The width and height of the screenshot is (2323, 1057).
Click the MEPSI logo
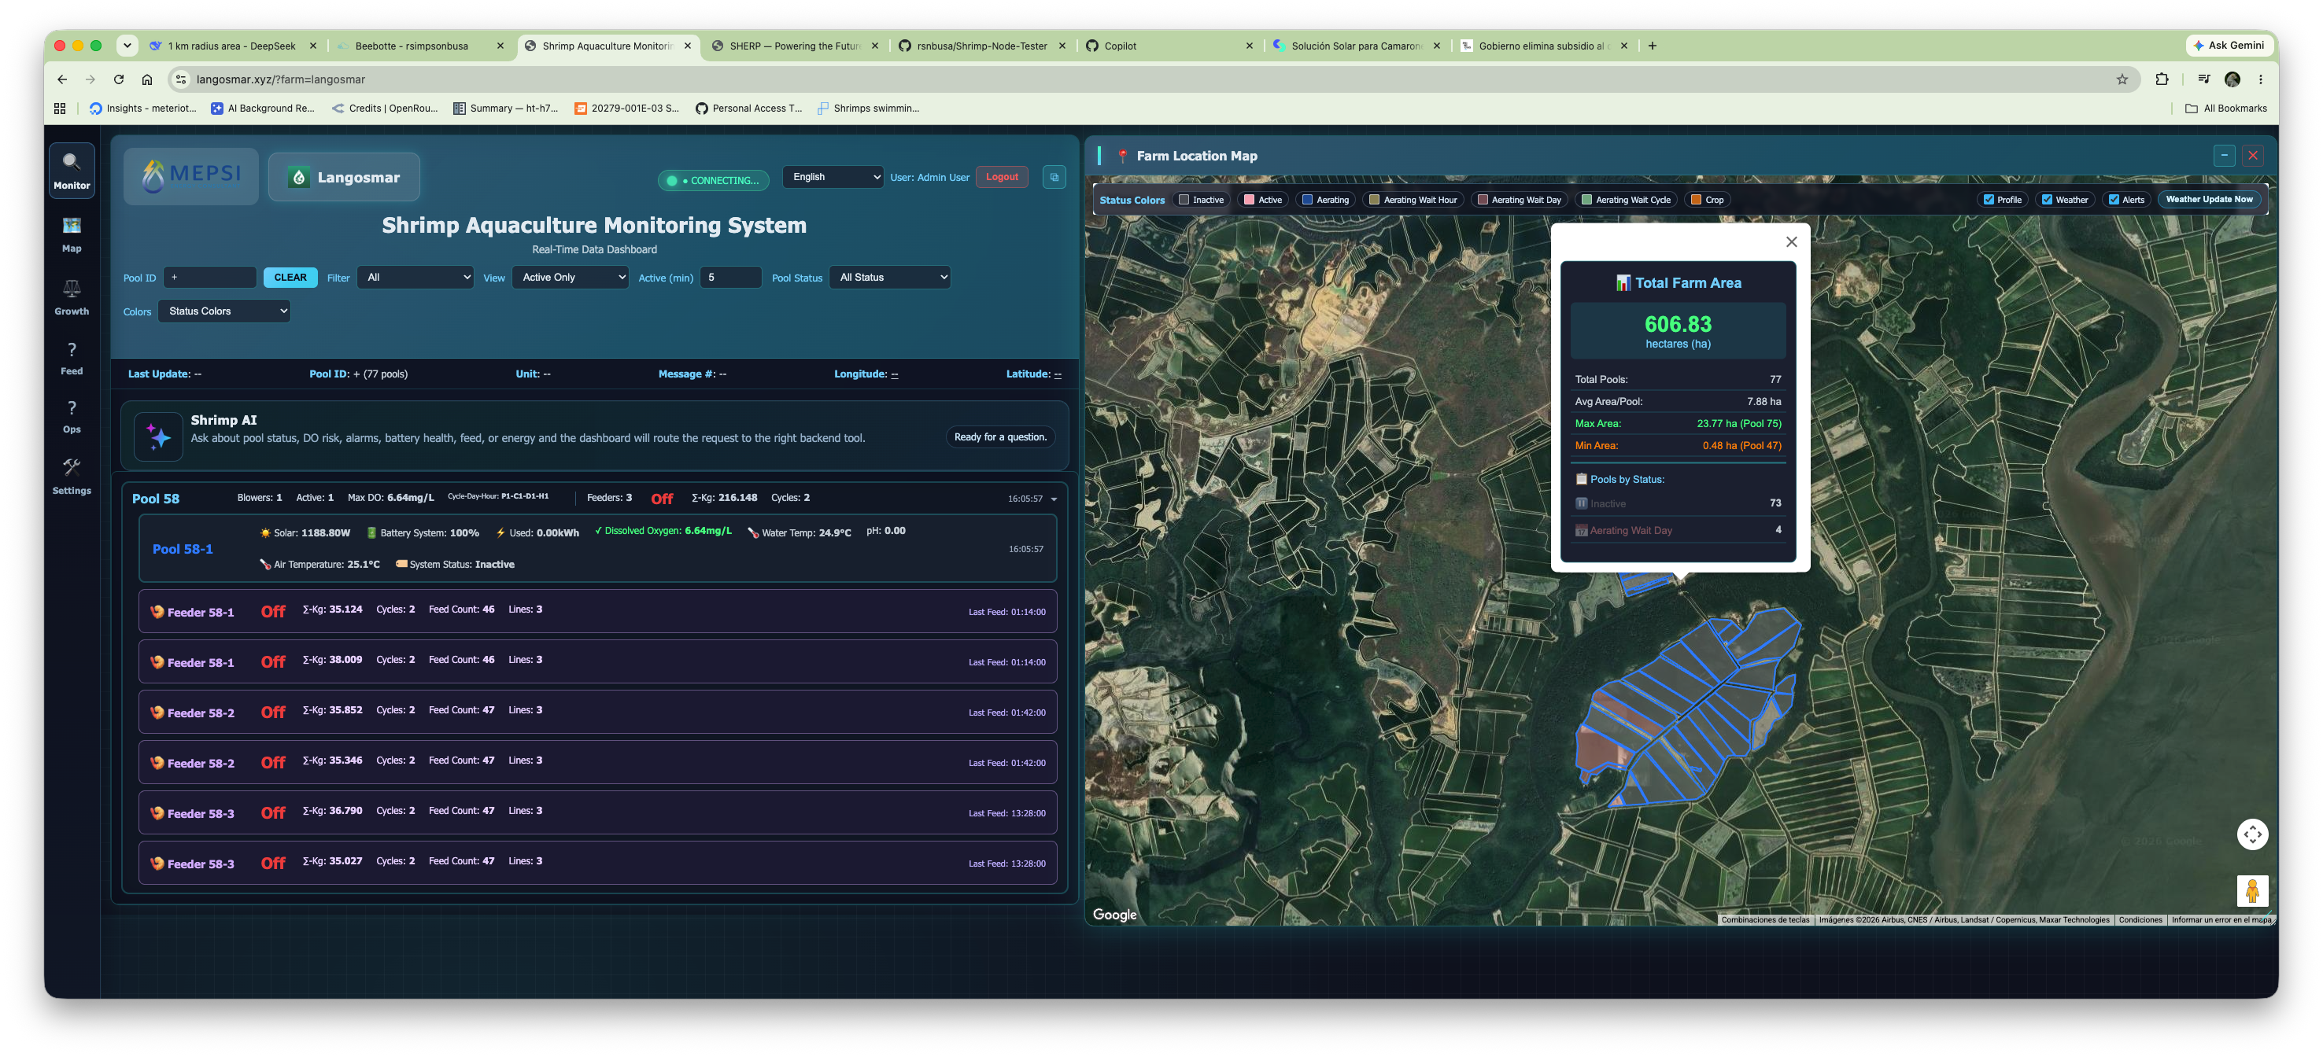[x=191, y=175]
